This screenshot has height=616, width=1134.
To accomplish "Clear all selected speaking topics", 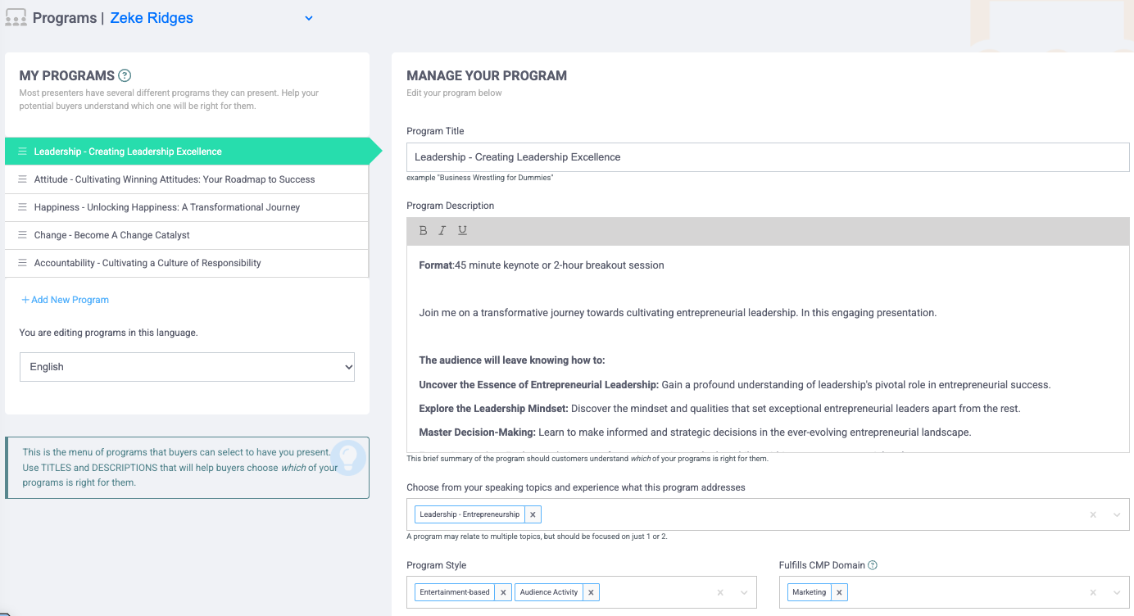I will pos(1092,514).
